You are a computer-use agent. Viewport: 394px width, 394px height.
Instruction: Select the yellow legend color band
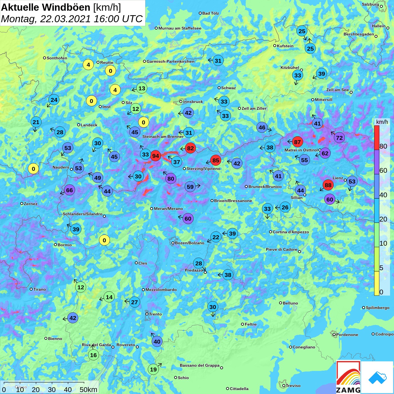[377, 283]
